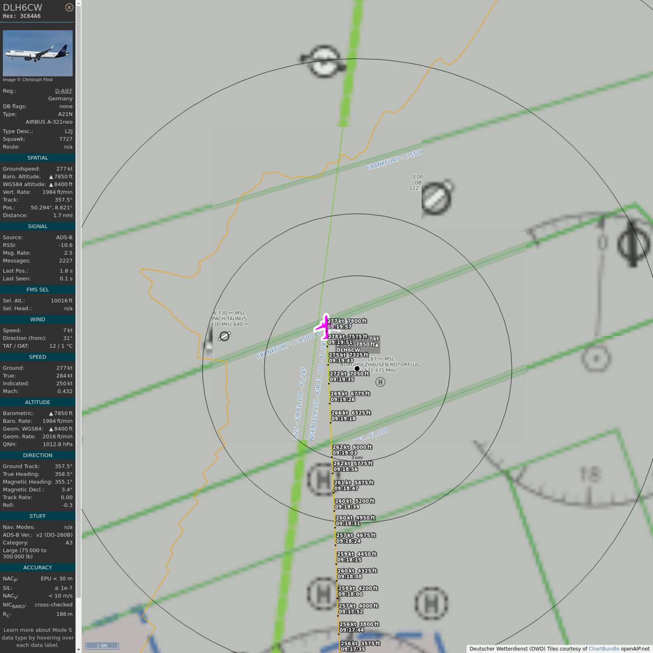653x653 pixels.
Task: Click the airfield symbol beside the PACH/TAUNUS label
Action: [224, 336]
